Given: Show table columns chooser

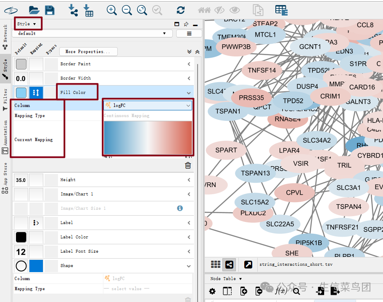Looking at the screenshot, I should click(227, 291).
